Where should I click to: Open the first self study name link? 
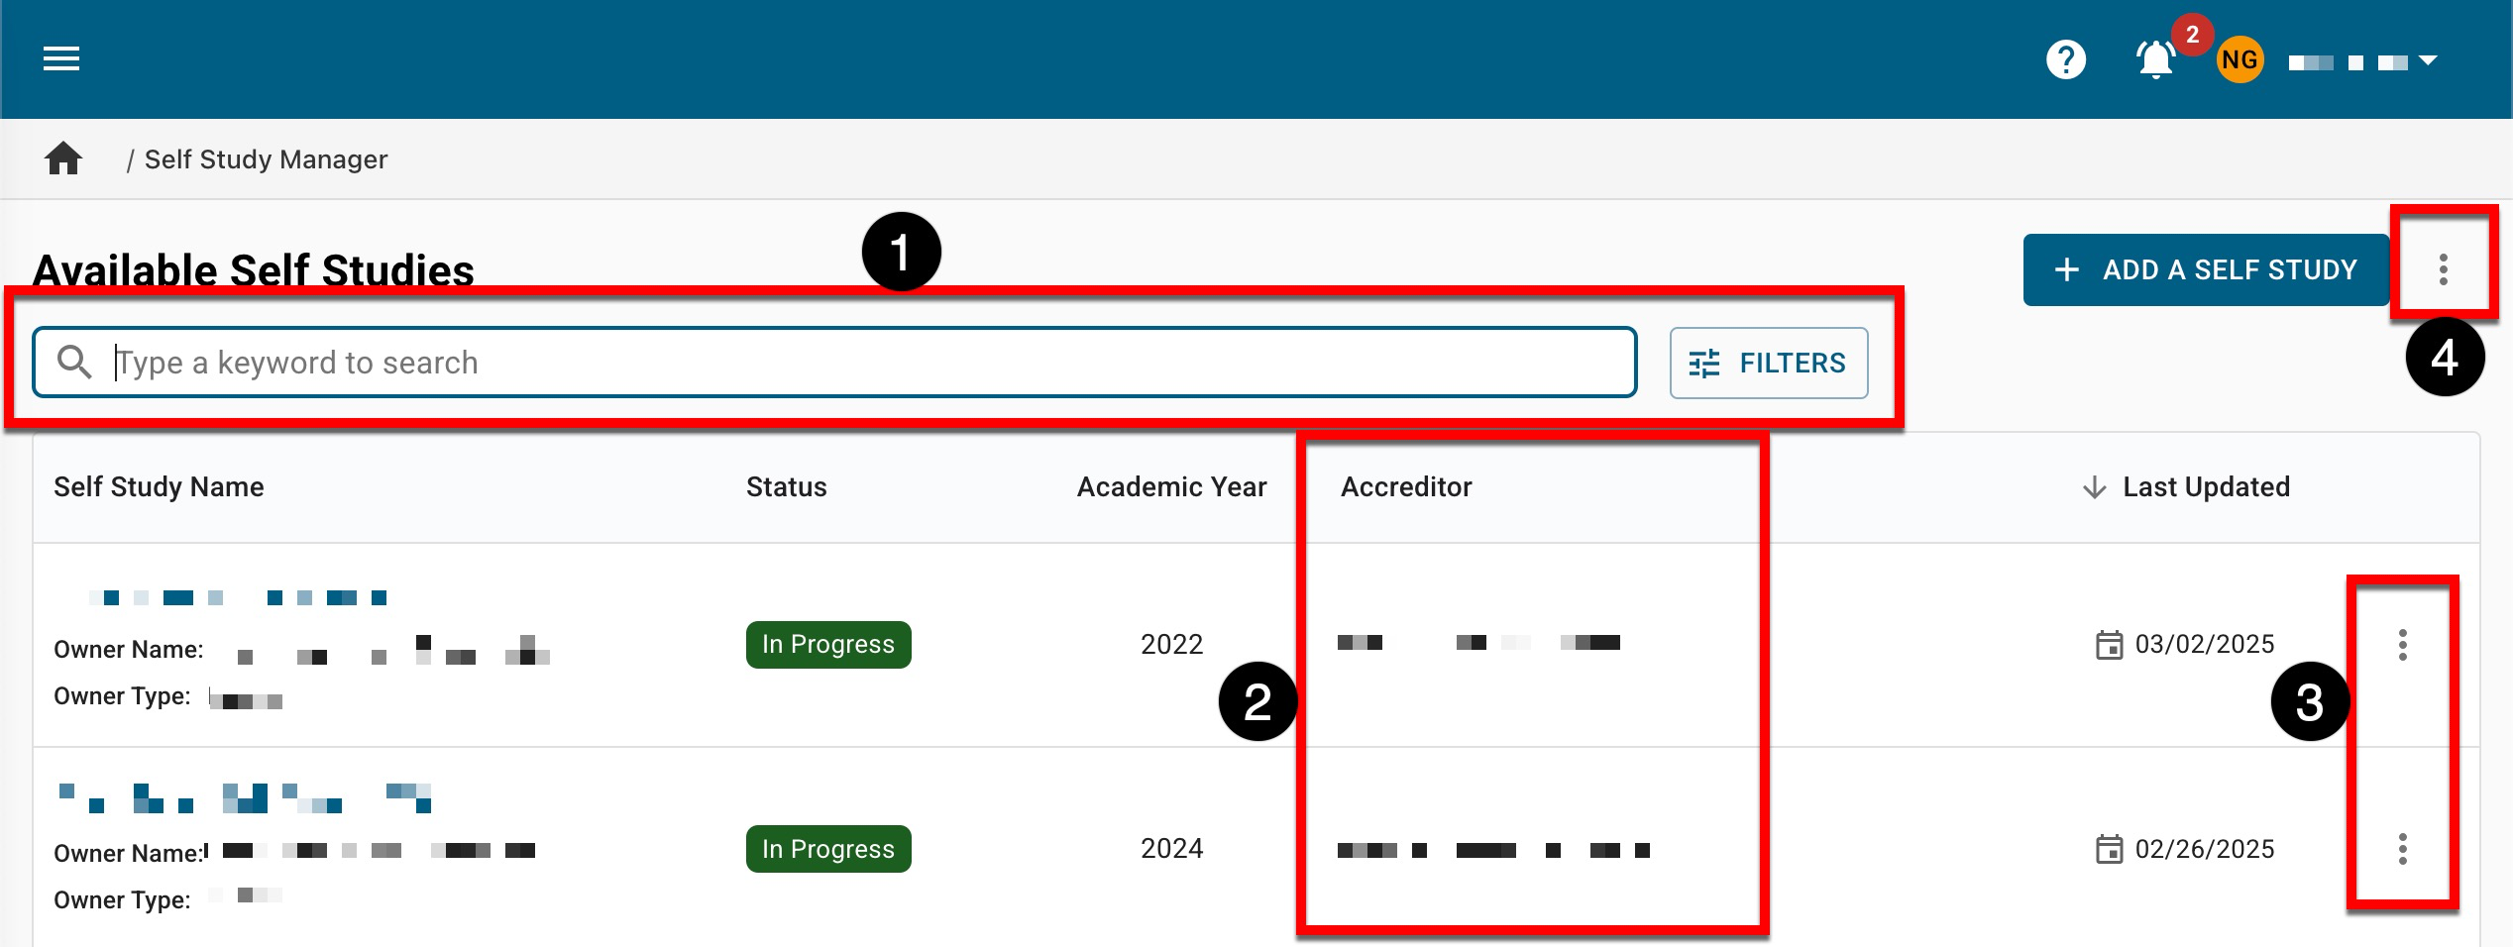[238, 597]
